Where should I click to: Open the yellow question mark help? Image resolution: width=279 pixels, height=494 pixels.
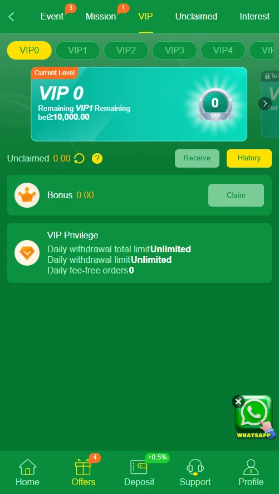[x=97, y=158]
